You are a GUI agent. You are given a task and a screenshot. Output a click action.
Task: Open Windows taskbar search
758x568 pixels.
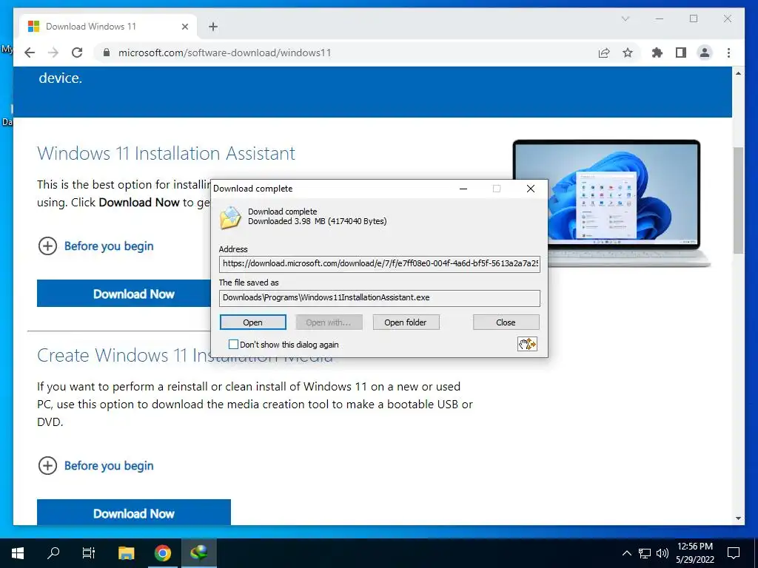(53, 553)
